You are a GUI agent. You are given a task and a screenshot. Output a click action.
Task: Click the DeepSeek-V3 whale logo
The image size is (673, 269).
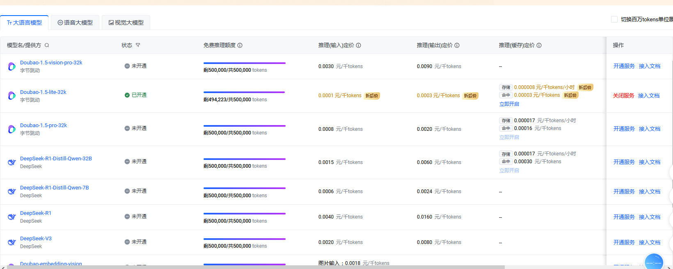12,242
